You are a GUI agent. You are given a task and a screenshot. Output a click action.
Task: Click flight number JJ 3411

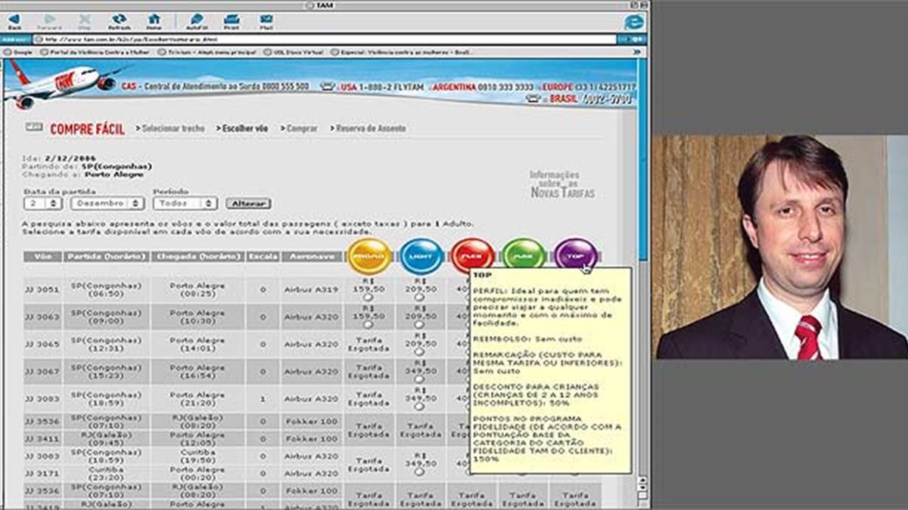(41, 438)
